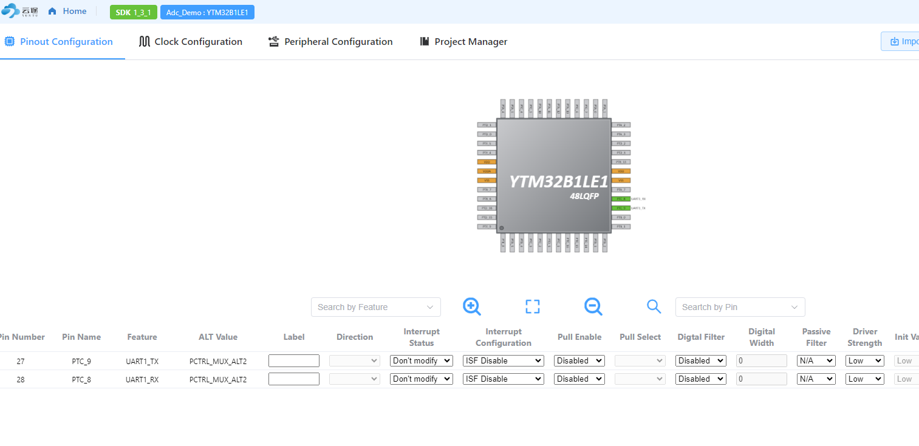Click the Home house icon
The image size is (919, 446).
point(52,12)
